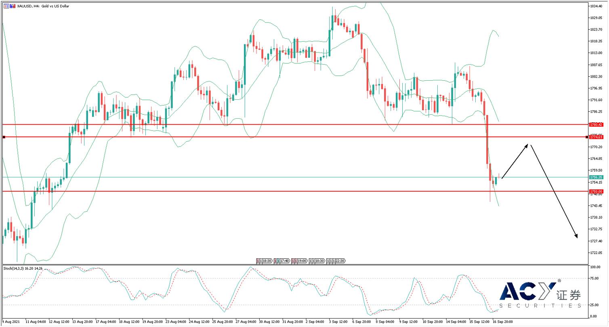This screenshot has height=327, width=609.
Task: Click the Depth of Market icon beside XAUUSD
Action: pyautogui.click(x=6, y=6)
